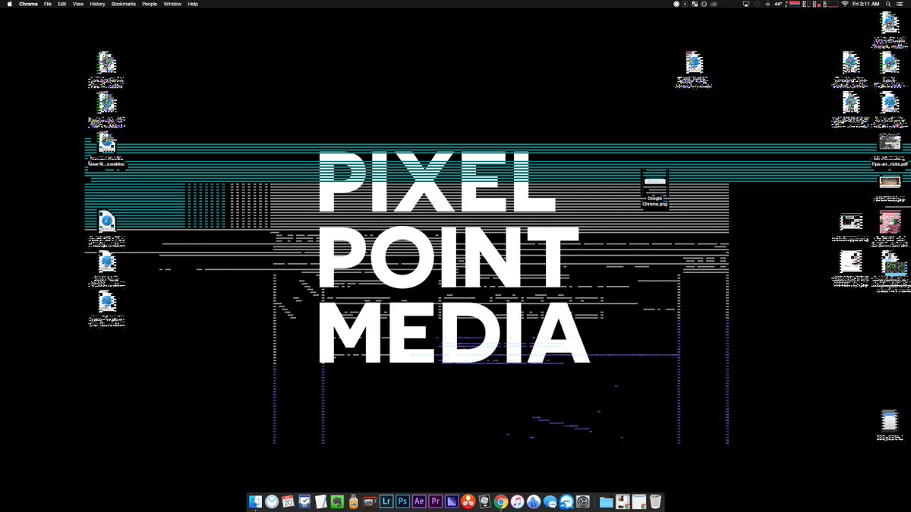
Task: Open the Bookmarks menu
Action: point(124,4)
